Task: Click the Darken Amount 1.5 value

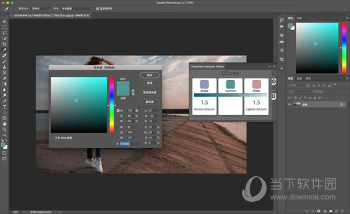Action: [x=205, y=102]
